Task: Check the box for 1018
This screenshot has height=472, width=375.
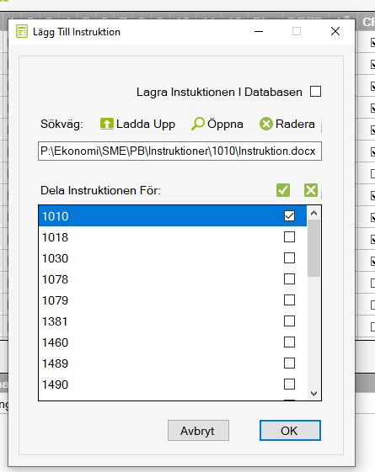Action: (289, 237)
